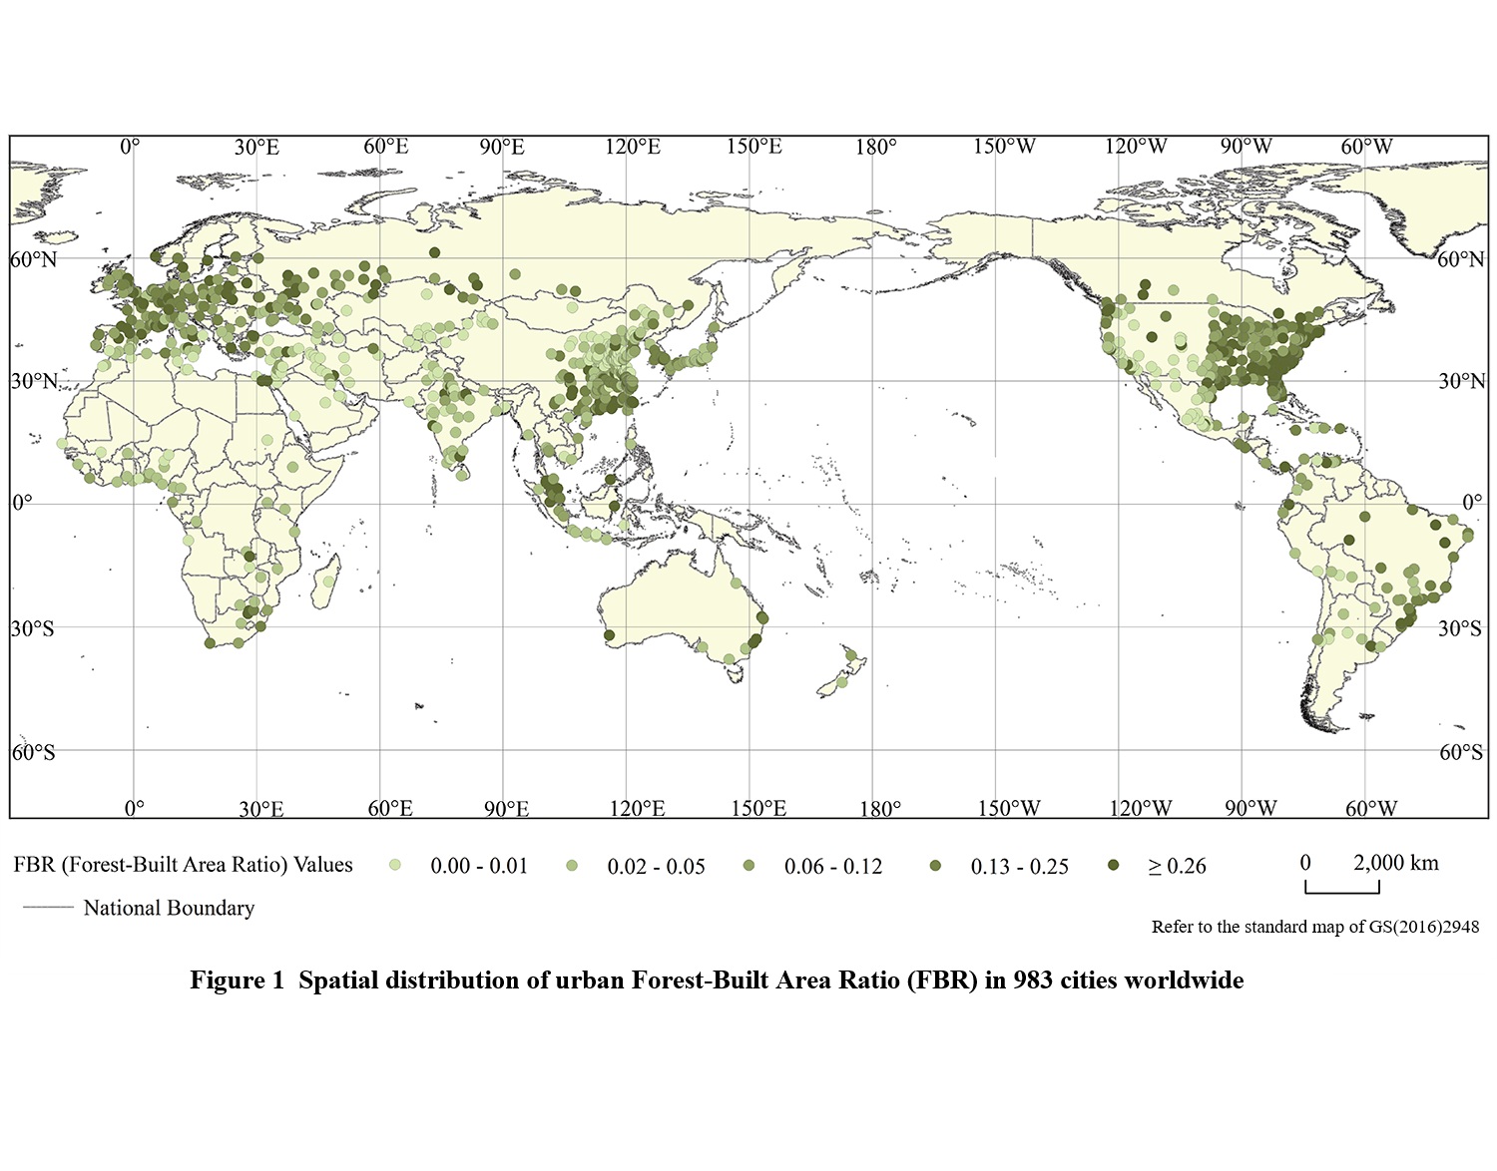1497x1171 pixels.
Task: Click the 90°E label on top axis
Action: tap(502, 148)
